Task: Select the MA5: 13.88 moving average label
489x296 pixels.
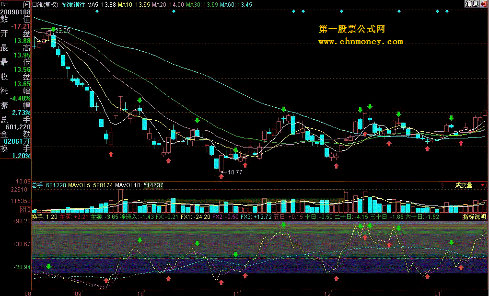Action: pyautogui.click(x=102, y=5)
